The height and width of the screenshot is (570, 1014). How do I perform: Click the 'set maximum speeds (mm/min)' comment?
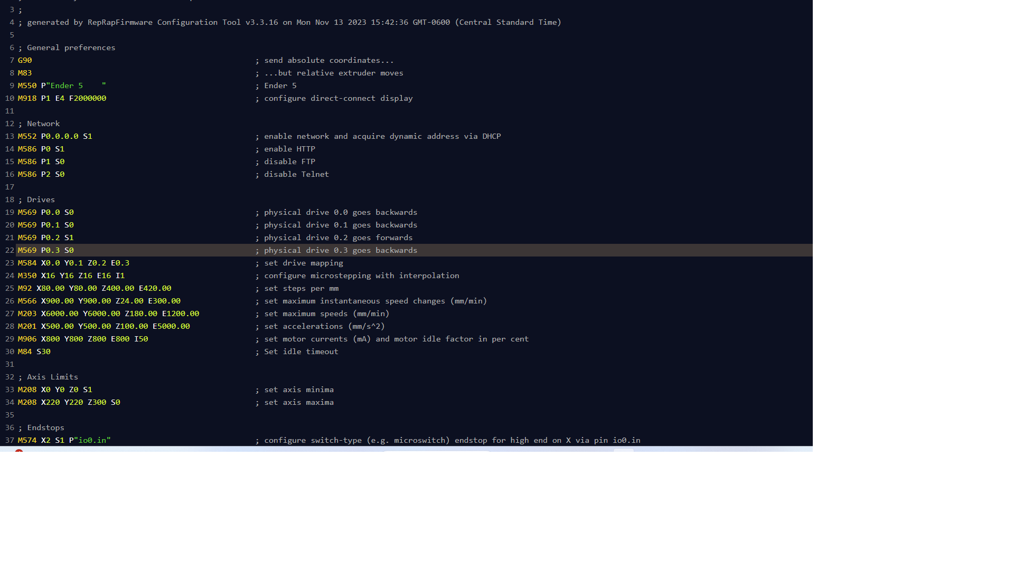(x=322, y=313)
